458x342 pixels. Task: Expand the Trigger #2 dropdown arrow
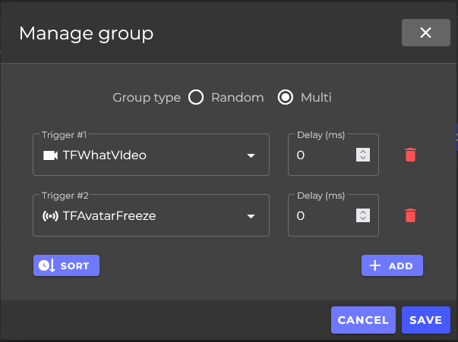point(251,216)
